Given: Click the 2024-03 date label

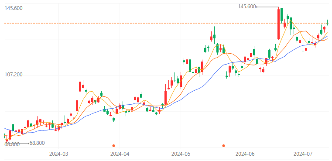Looking at the screenshot, I should tap(58, 154).
